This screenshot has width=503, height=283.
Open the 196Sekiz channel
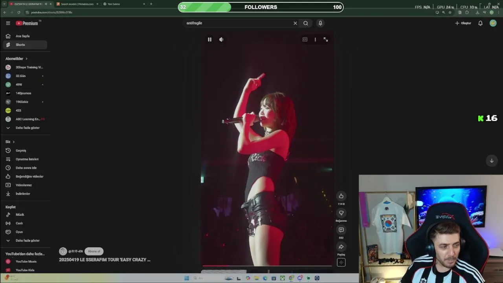click(x=25, y=102)
